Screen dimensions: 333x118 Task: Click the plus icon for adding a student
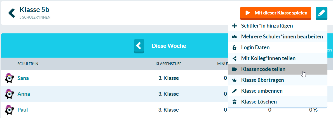point(234,26)
